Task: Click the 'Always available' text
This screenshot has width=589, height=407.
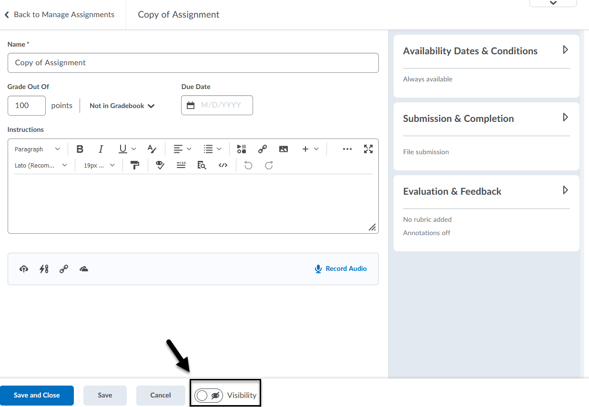Action: 428,79
